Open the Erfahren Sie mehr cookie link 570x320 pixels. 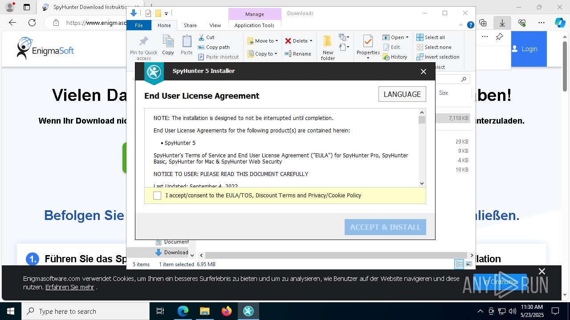[x=69, y=287]
